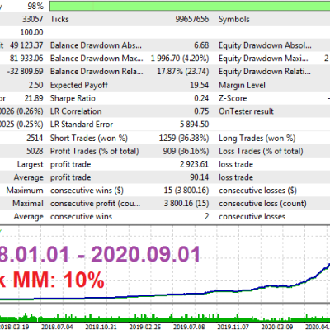
Task: Select the 3 800.16 (15) value
Action: tap(186, 204)
